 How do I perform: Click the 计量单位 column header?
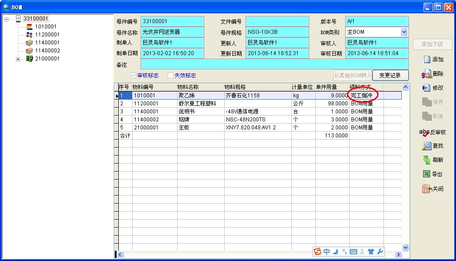coord(303,87)
